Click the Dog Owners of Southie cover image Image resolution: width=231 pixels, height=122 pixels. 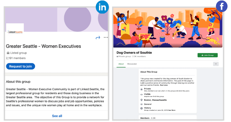click(168, 28)
